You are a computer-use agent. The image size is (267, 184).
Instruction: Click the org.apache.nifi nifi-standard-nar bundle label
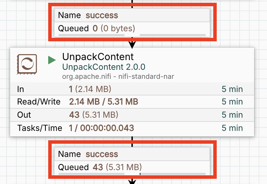118,76
